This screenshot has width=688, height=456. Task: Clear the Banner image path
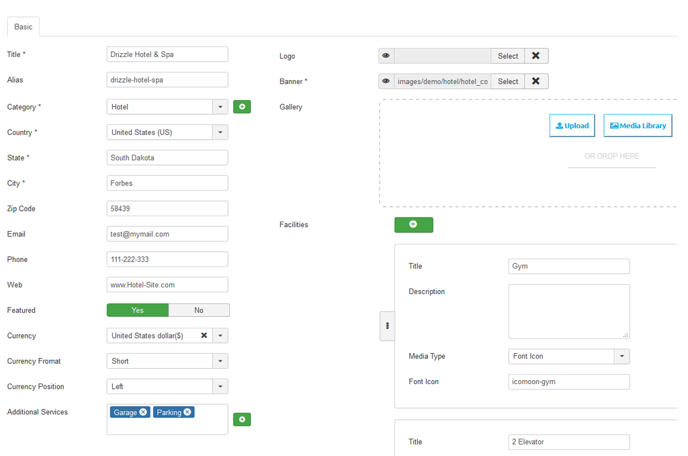point(535,81)
